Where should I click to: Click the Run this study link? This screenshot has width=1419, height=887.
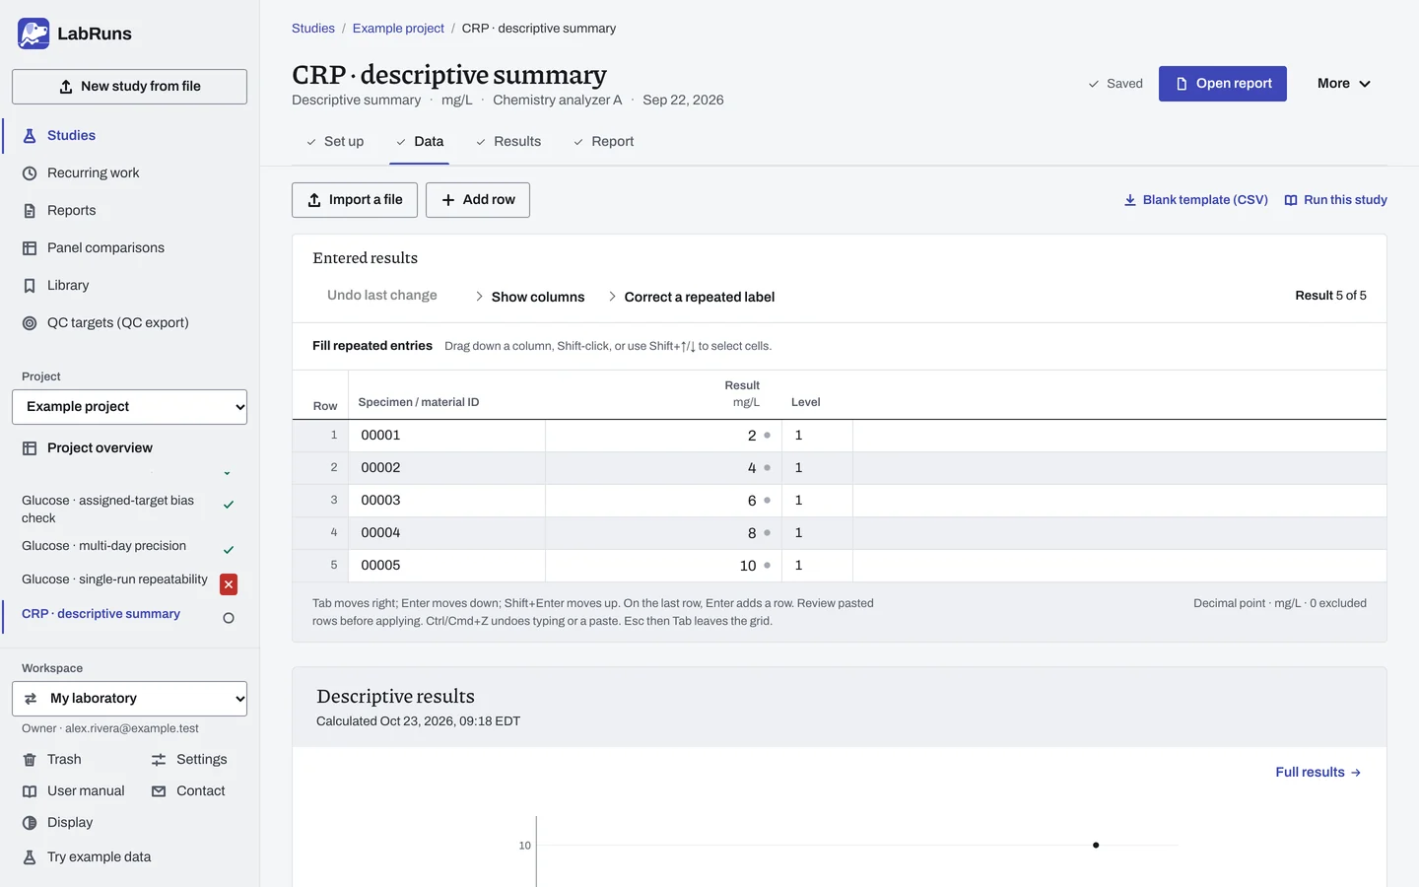point(1336,200)
